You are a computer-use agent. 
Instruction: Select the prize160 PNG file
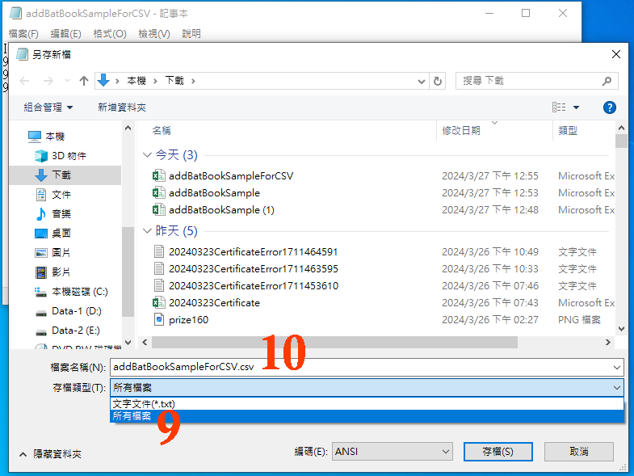188,320
